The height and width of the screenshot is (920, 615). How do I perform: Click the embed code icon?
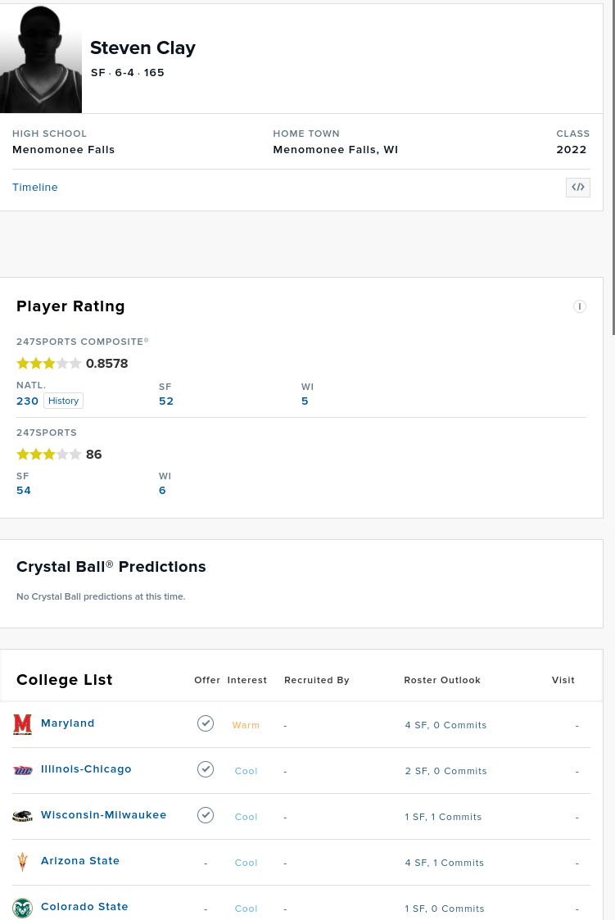coord(578,188)
